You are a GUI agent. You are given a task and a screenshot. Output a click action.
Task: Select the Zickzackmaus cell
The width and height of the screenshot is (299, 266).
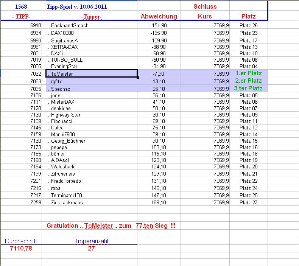pyautogui.click(x=92, y=202)
